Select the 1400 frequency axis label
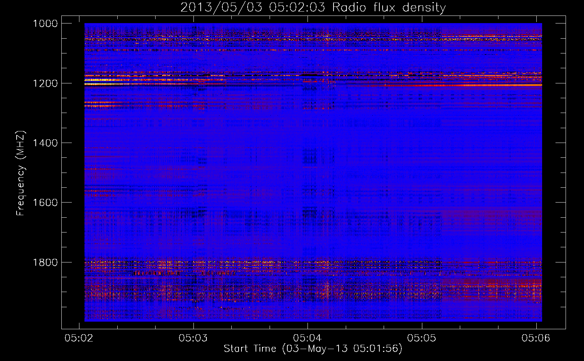The image size is (584, 361). [45, 143]
